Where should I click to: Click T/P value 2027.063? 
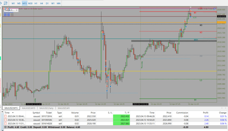pos(121,124)
